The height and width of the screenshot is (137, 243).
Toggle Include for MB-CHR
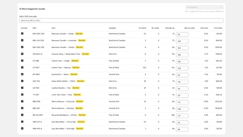[x=22, y=101]
